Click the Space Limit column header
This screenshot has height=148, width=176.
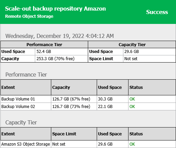pos(74,134)
